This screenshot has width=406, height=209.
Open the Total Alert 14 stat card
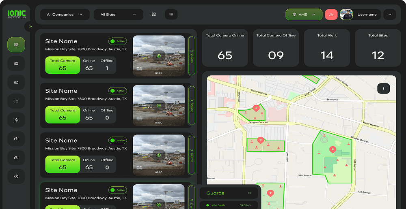327,48
